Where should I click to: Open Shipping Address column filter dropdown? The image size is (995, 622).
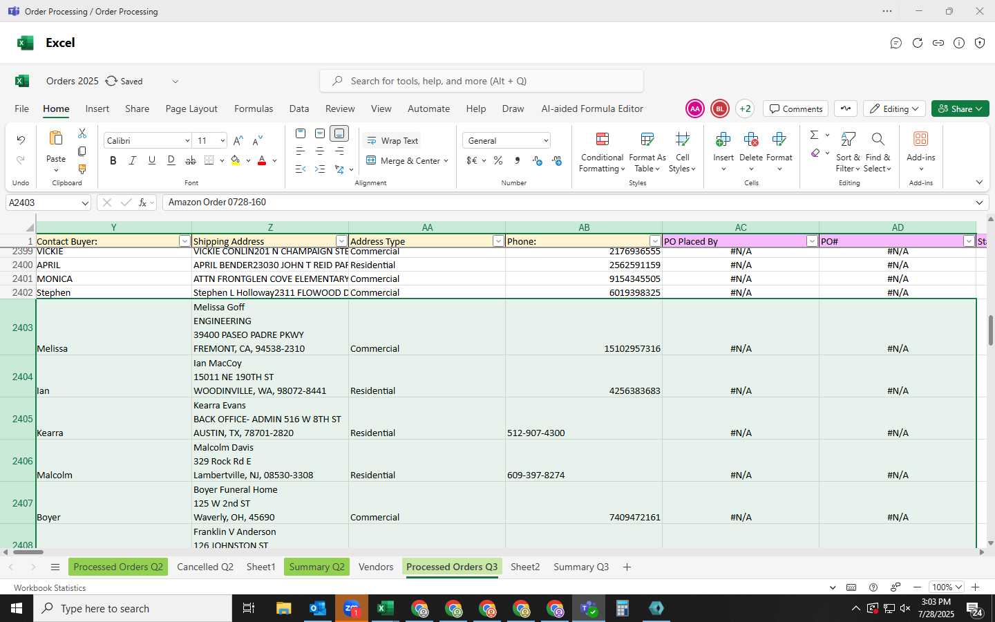(341, 241)
